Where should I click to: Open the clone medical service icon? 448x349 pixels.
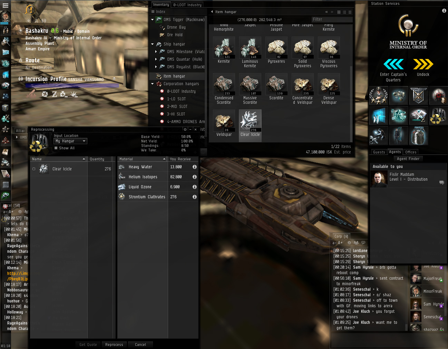(x=399, y=136)
